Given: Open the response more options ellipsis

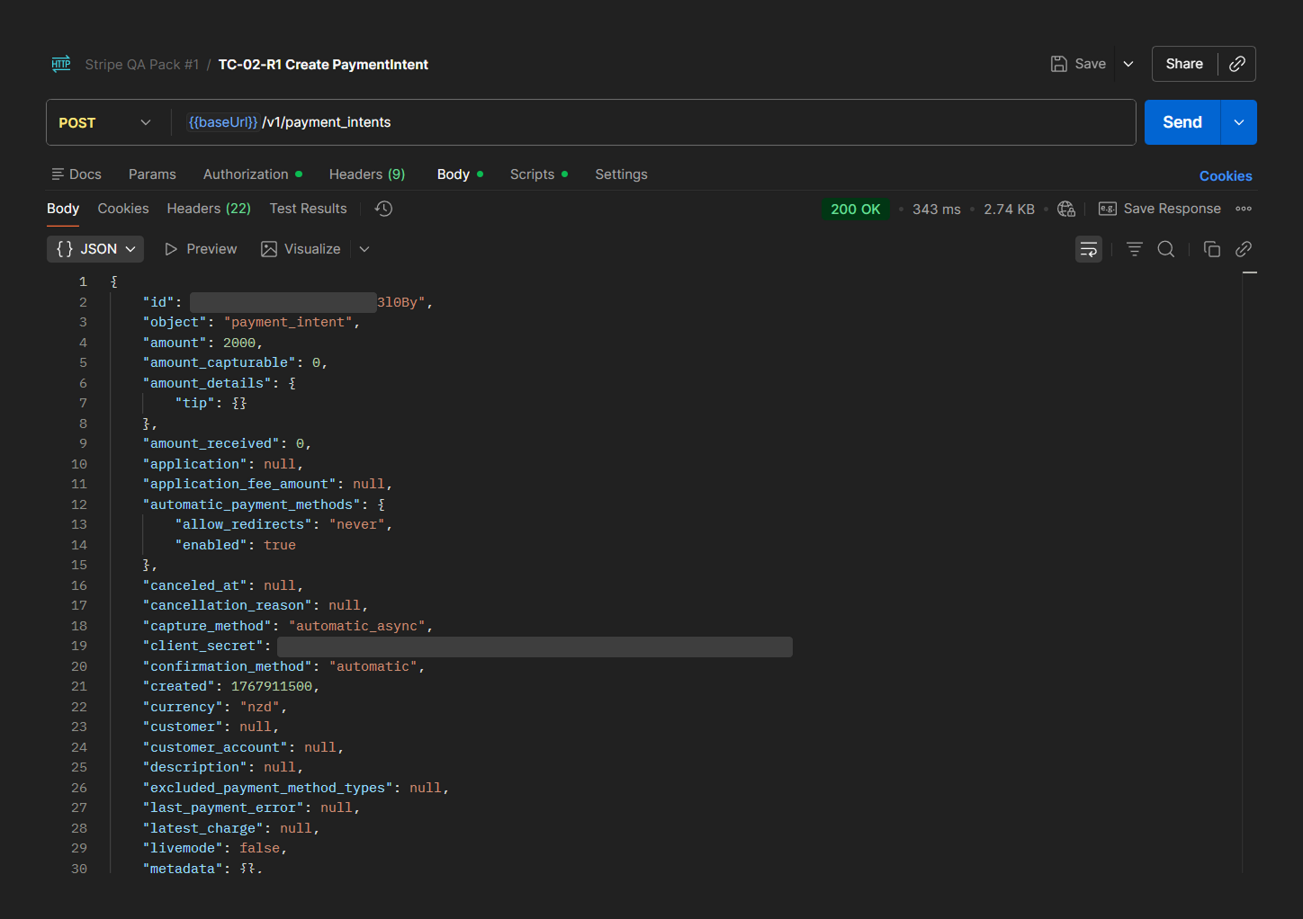Looking at the screenshot, I should coord(1244,209).
